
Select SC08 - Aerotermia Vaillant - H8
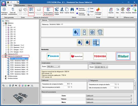click(x=19, y=74)
